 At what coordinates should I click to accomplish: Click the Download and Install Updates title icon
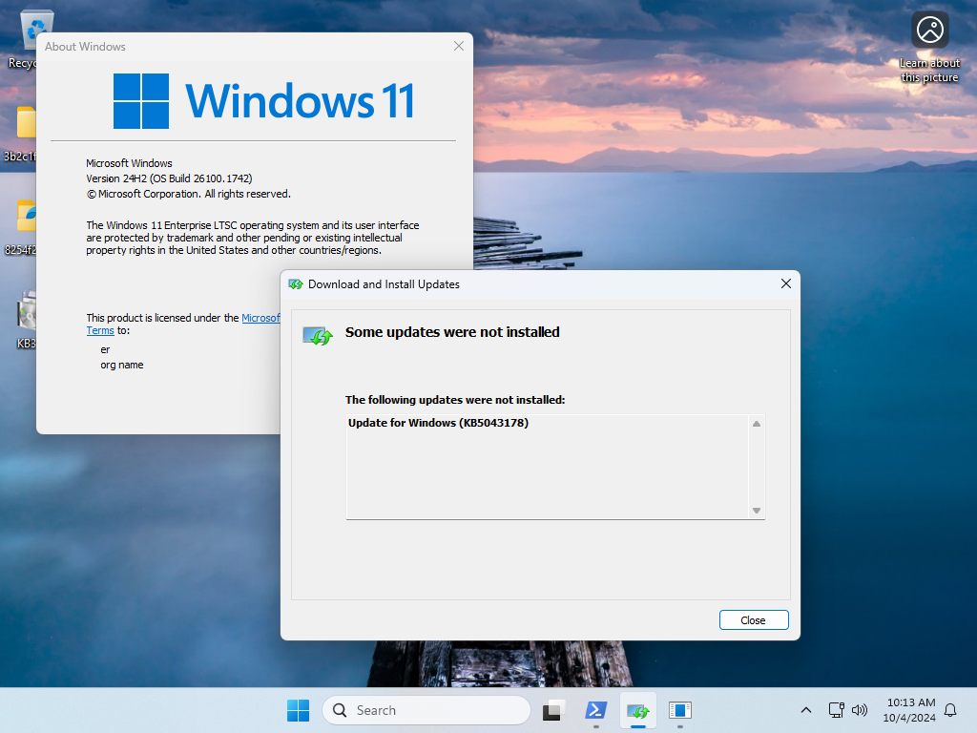click(x=296, y=284)
